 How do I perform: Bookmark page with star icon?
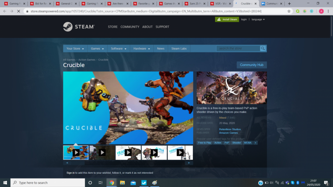coord(289,11)
